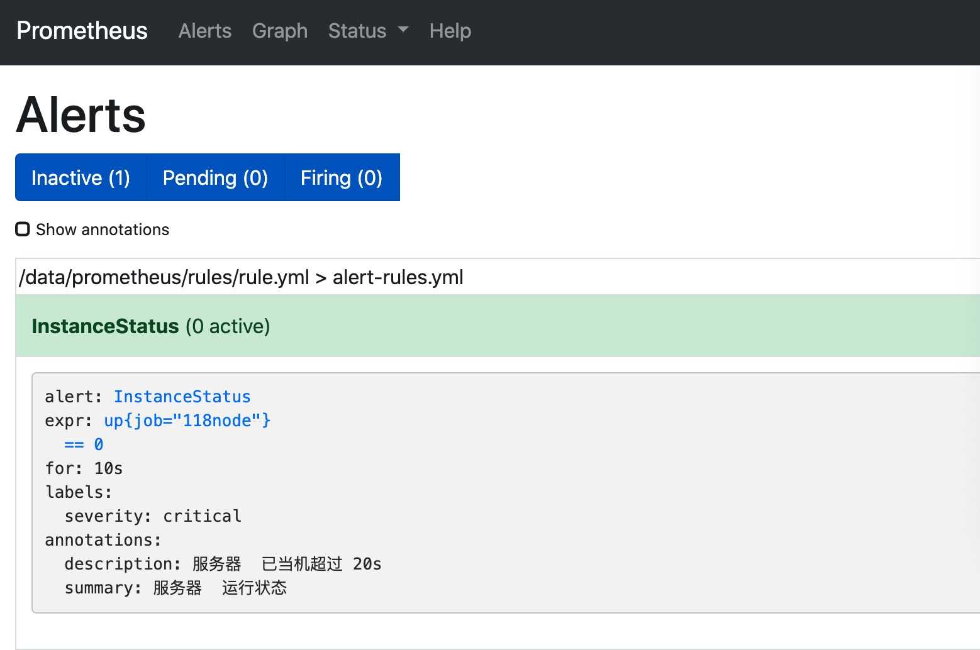This screenshot has height=650, width=980.
Task: Toggle the Firing (0) filter button
Action: pyautogui.click(x=342, y=177)
